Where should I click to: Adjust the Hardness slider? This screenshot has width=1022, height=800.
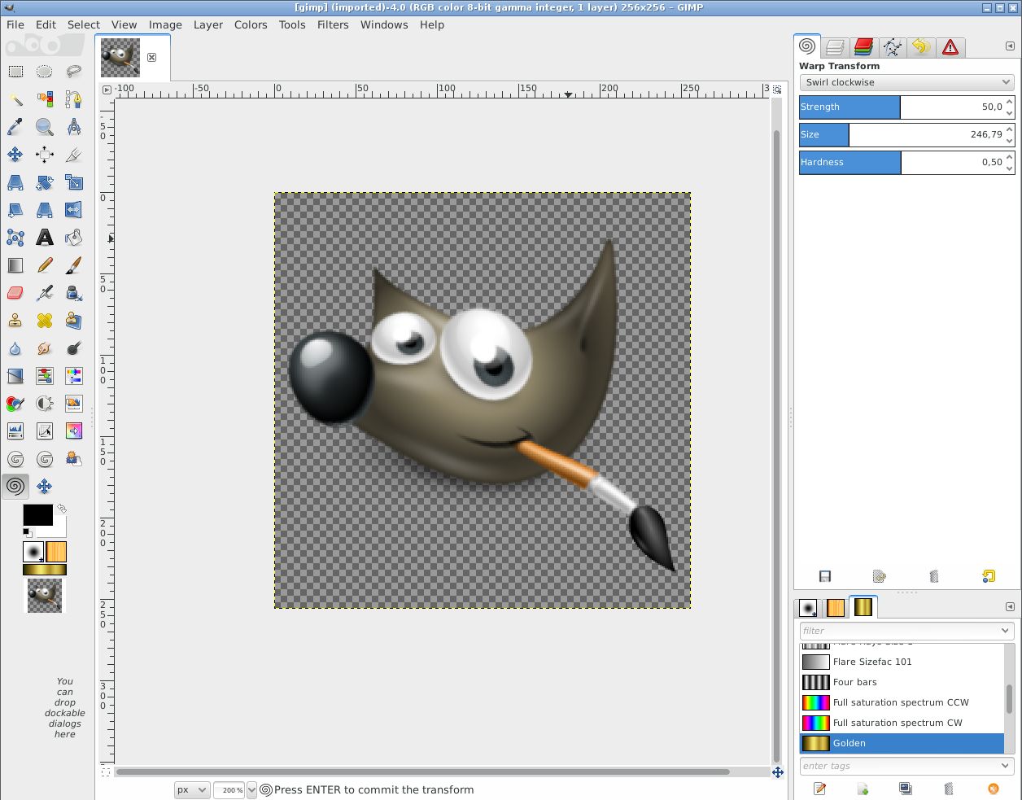[x=895, y=163]
